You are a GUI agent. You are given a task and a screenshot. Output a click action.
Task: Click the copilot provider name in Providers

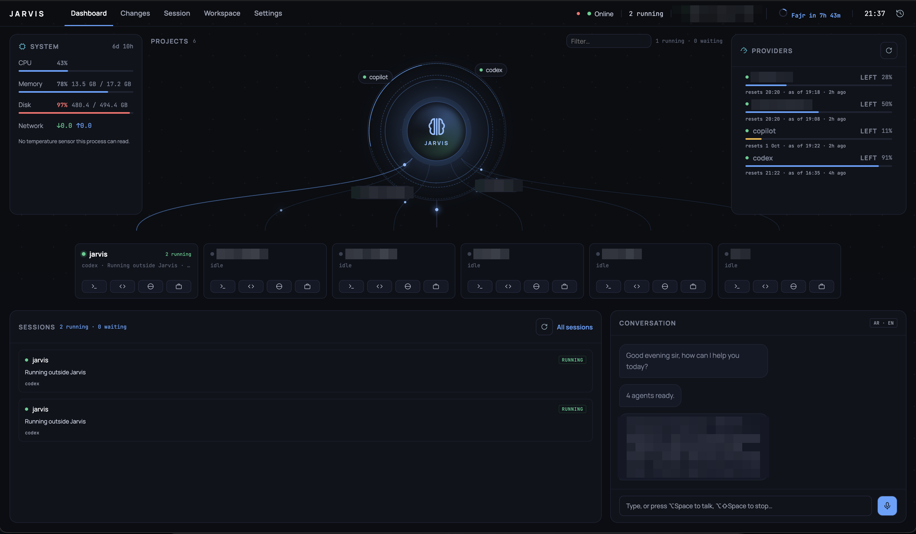pos(764,131)
